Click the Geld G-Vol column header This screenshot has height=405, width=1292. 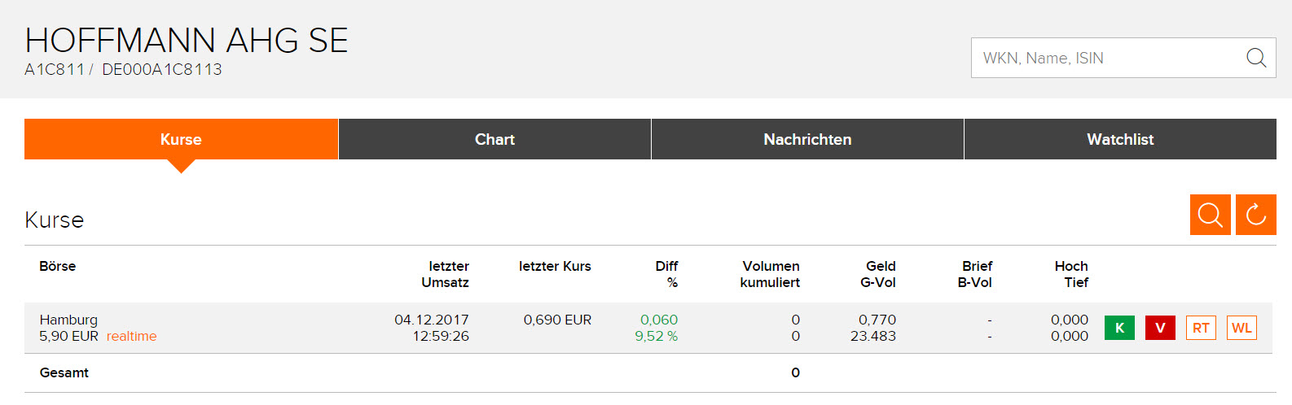tap(879, 274)
